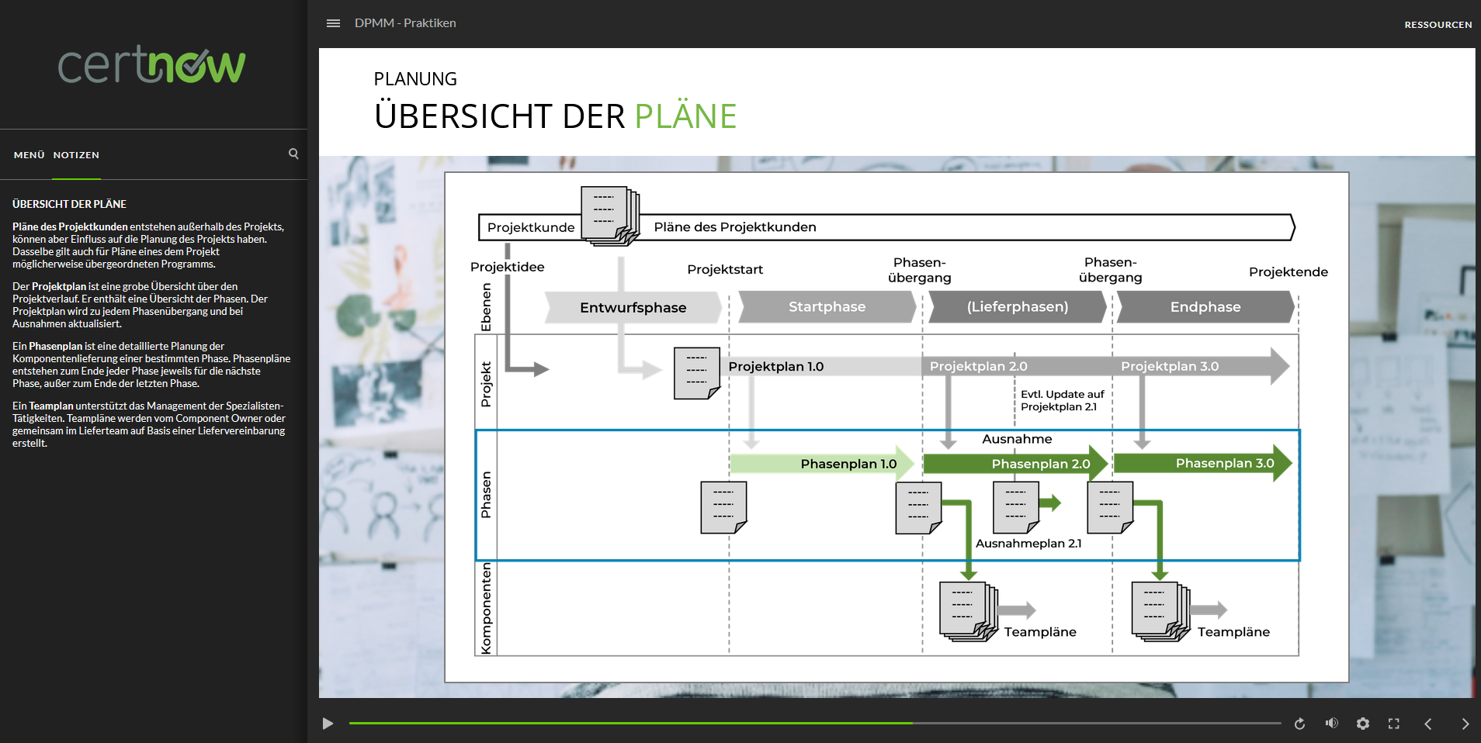Go to the previous slide arrow
The height and width of the screenshot is (743, 1481).
[x=1428, y=724]
